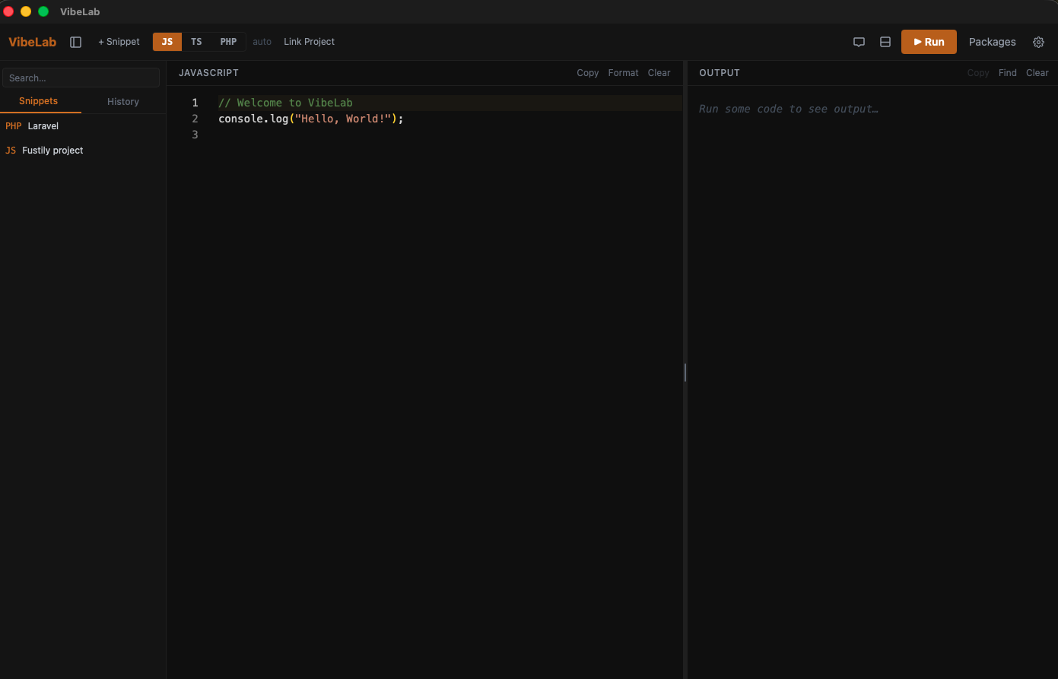Run the code
Screen dimensions: 1058x679
(x=929, y=42)
